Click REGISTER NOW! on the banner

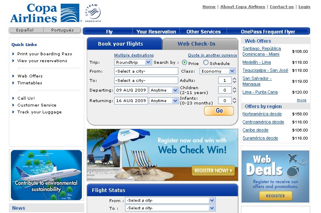213,170
